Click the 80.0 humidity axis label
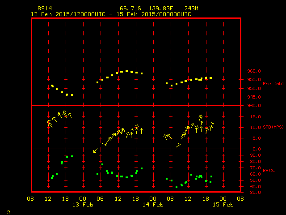 (256, 162)
